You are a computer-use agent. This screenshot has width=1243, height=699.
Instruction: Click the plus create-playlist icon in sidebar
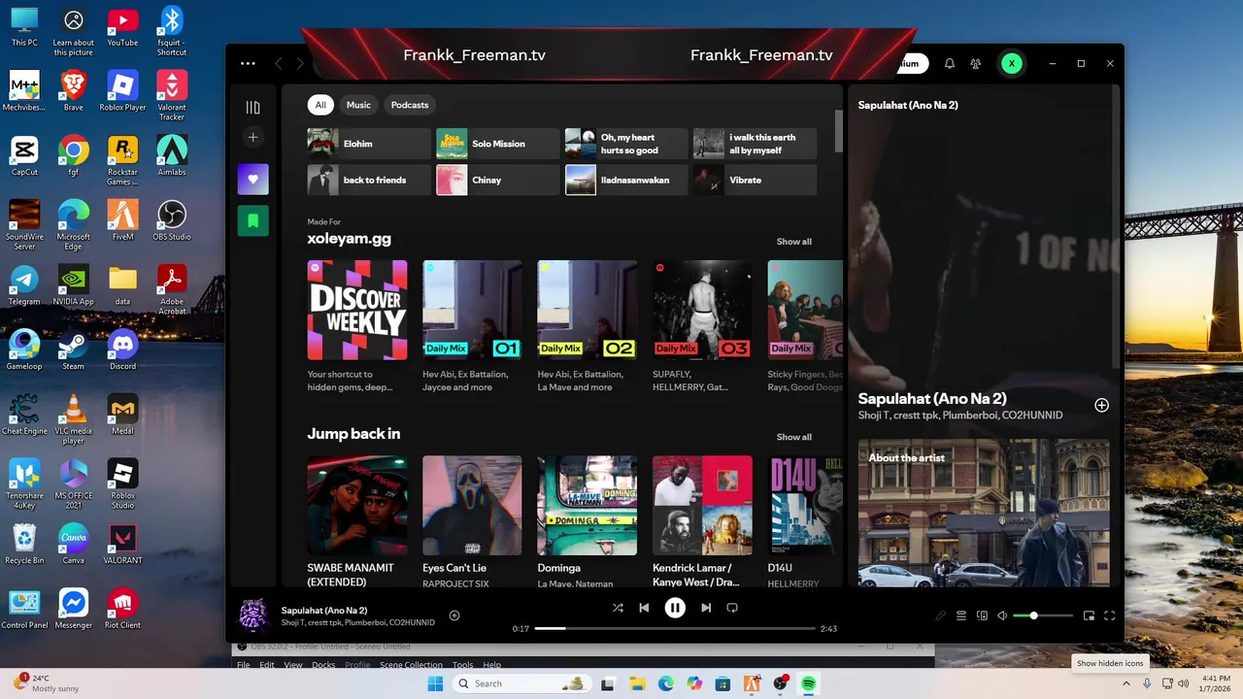point(253,138)
